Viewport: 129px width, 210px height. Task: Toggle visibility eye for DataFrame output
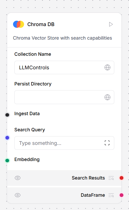point(17,195)
